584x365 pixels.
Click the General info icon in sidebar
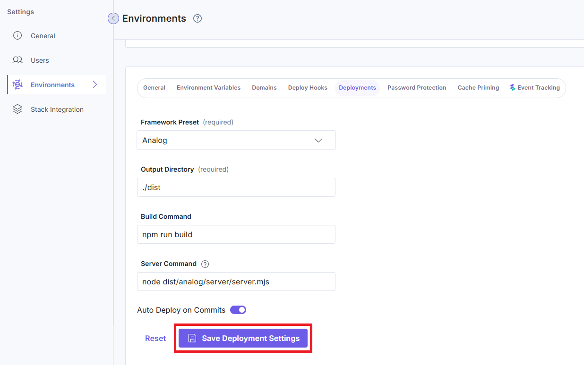[x=17, y=36]
